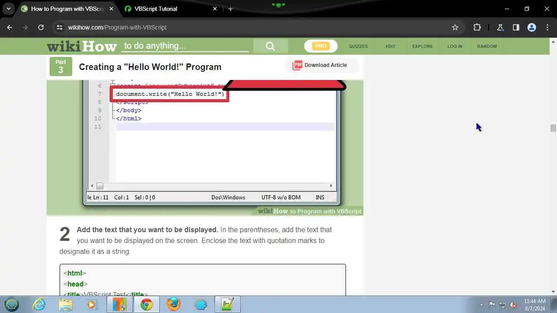Viewport: 557px width, 313px height.
Task: Focus the 'to do anything...' search field
Action: tap(185, 46)
